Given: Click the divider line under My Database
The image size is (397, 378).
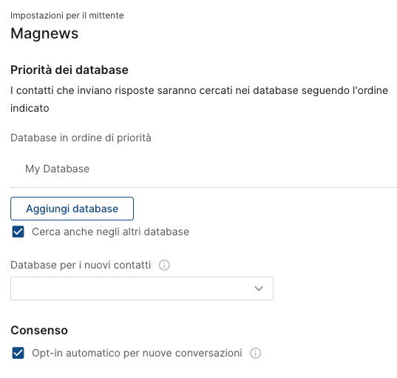Looking at the screenshot, I should click(203, 187).
